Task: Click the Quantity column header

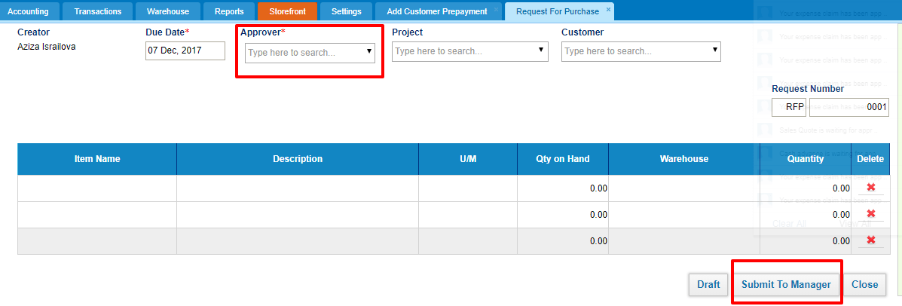Action: pyautogui.click(x=806, y=159)
